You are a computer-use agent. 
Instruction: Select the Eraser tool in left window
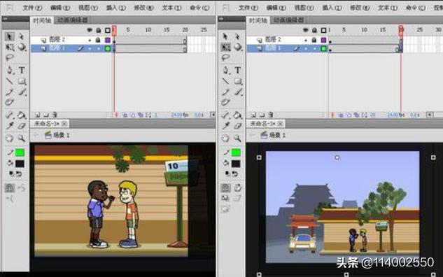coord(22,126)
